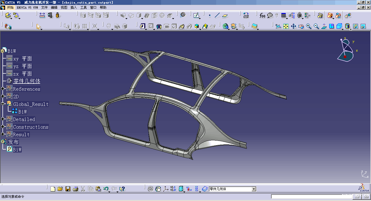Activate the Pan view tool

293,26
